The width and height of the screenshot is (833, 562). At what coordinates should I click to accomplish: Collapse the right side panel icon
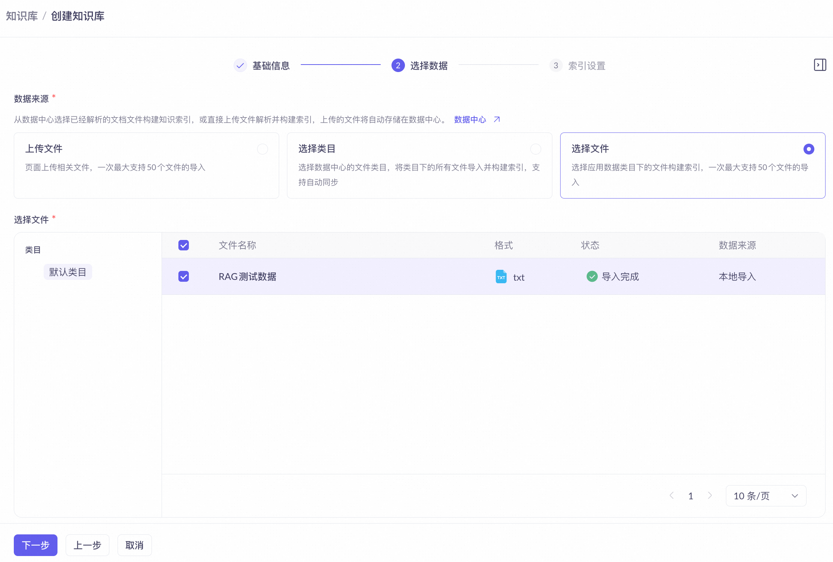tap(820, 65)
